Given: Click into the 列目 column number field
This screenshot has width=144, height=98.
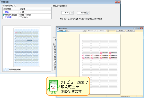Looking at the screenshot, I should coord(82,13).
